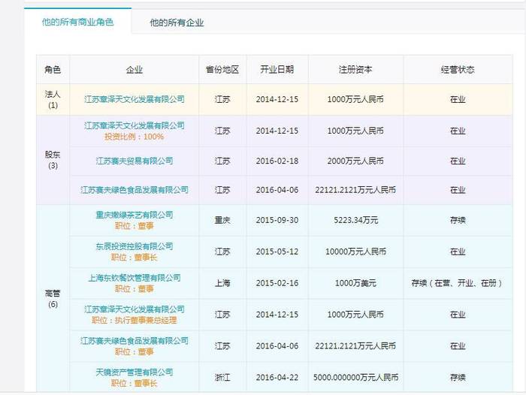Open the 他的所有企业 tab
Screen dimensions: 526x395
(177, 23)
